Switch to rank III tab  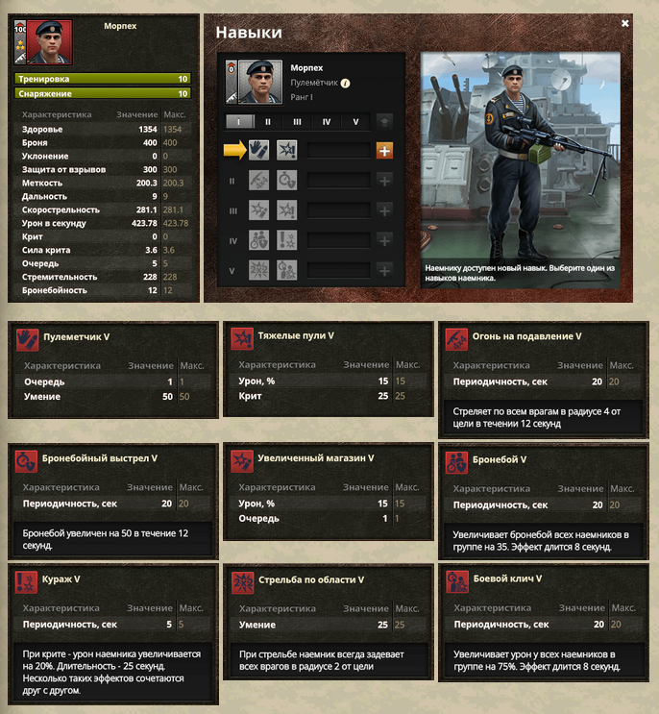[x=297, y=122]
